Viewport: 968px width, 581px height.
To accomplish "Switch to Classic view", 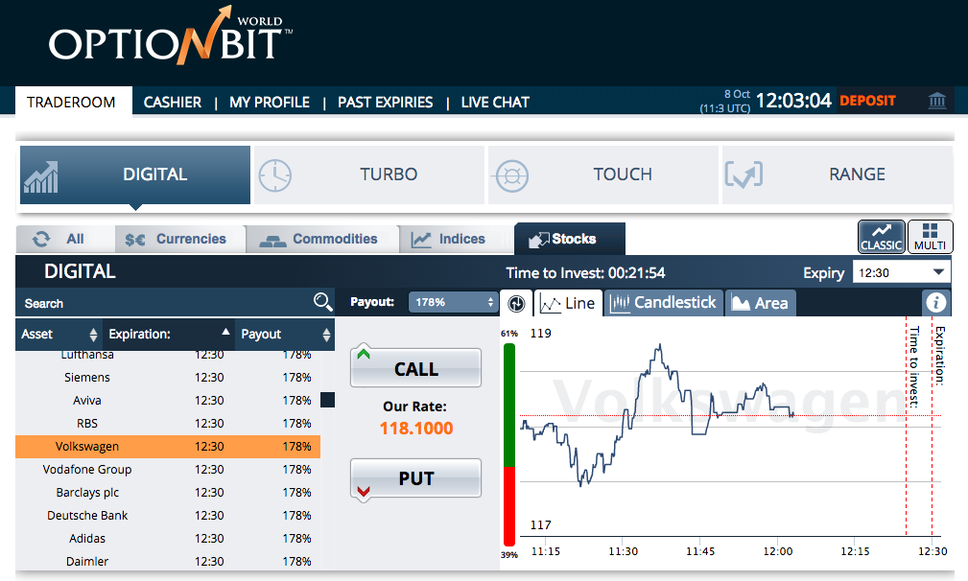I will click(x=881, y=237).
